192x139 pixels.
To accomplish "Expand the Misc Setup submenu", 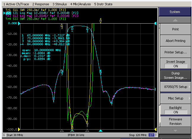I will pos(176,98).
